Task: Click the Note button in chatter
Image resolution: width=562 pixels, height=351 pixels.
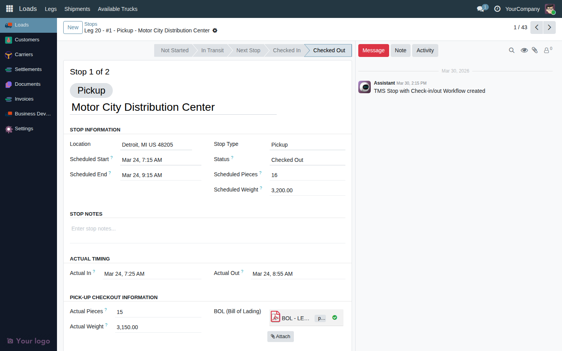Action: pyautogui.click(x=400, y=50)
